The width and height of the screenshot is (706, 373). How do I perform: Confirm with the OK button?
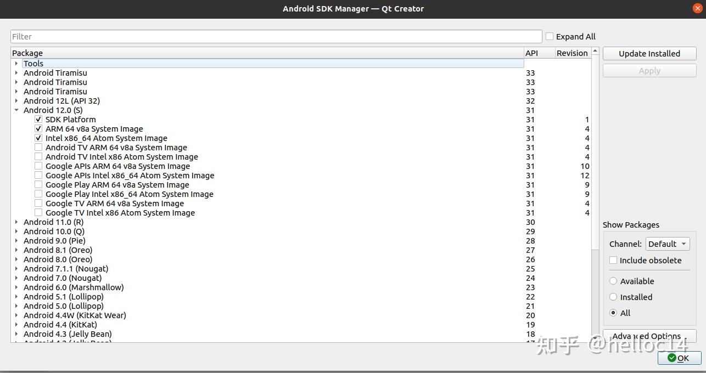click(x=680, y=358)
